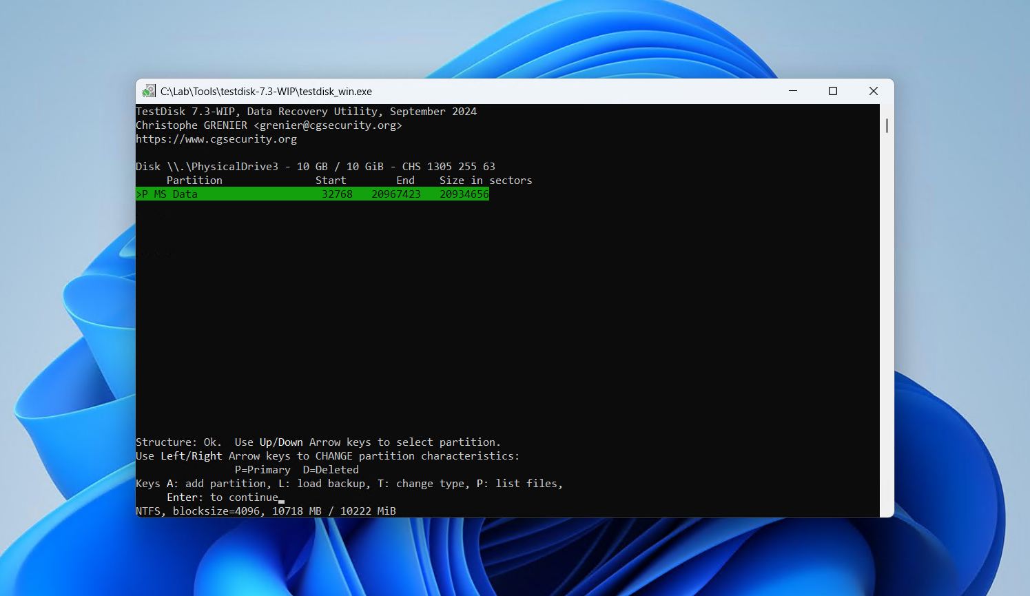Click the 'CHS 1305 255 63' geometry text
The height and width of the screenshot is (596, 1030).
(449, 167)
